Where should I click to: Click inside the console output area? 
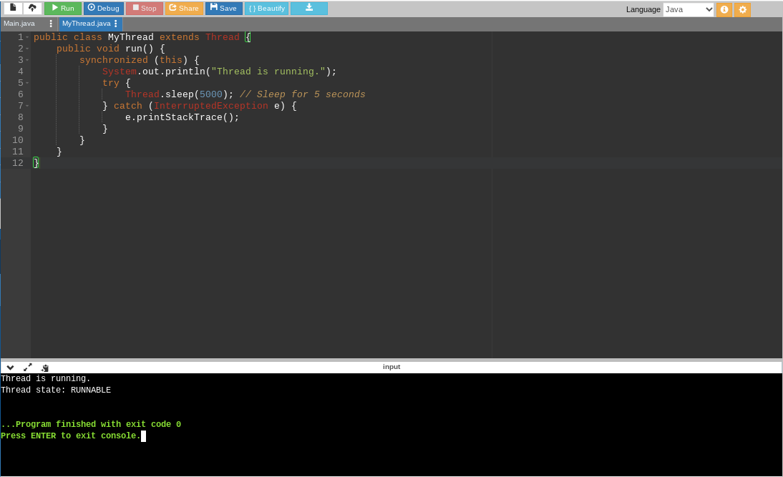click(x=391, y=424)
